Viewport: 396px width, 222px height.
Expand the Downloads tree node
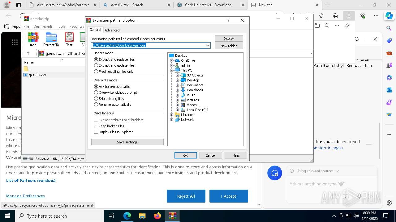[178, 90]
